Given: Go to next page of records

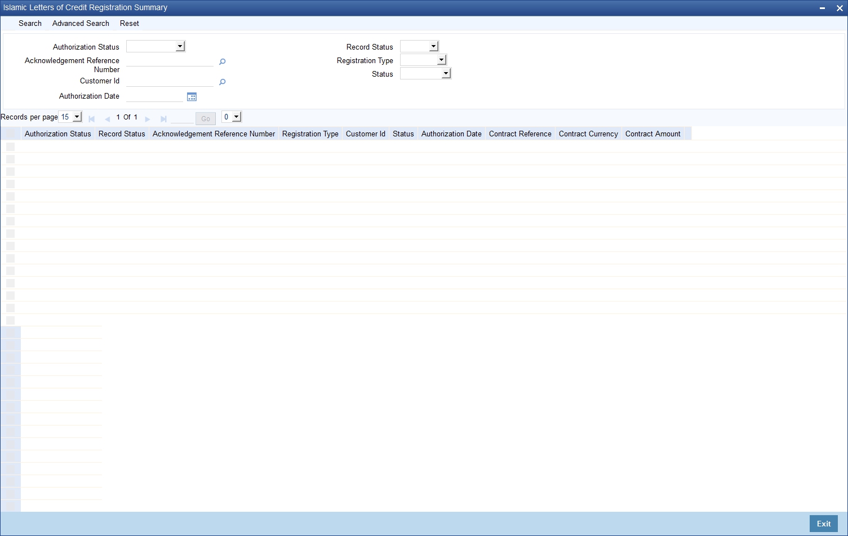Looking at the screenshot, I should pyautogui.click(x=148, y=119).
